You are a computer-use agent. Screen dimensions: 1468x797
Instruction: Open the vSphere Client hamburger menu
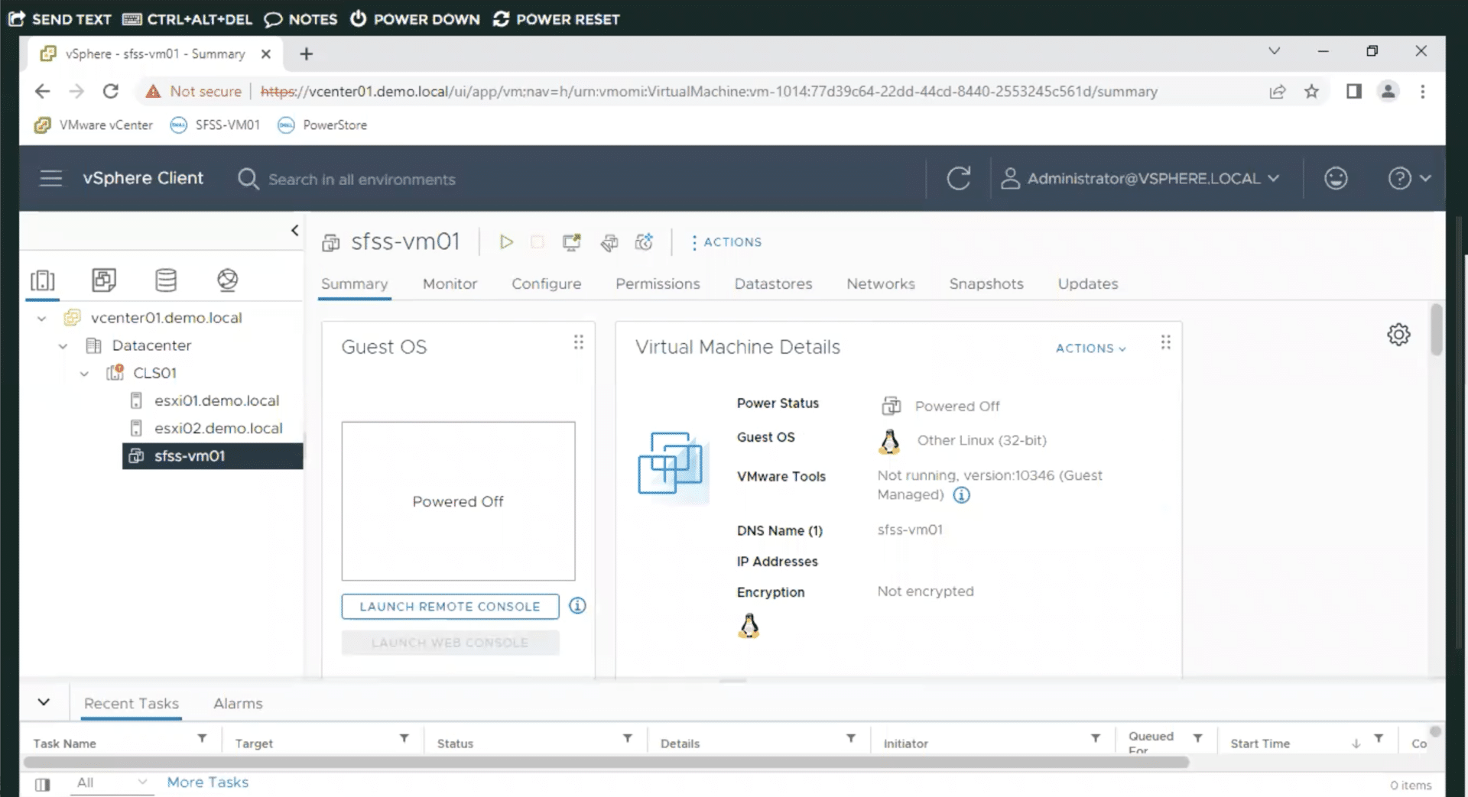tap(51, 179)
